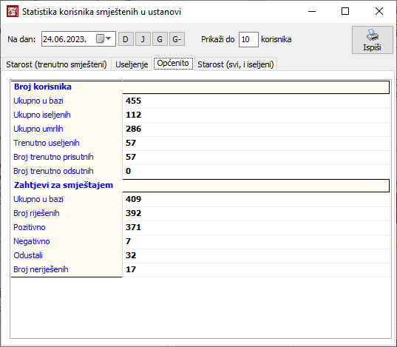Click the G- date shortcut button

177,39
